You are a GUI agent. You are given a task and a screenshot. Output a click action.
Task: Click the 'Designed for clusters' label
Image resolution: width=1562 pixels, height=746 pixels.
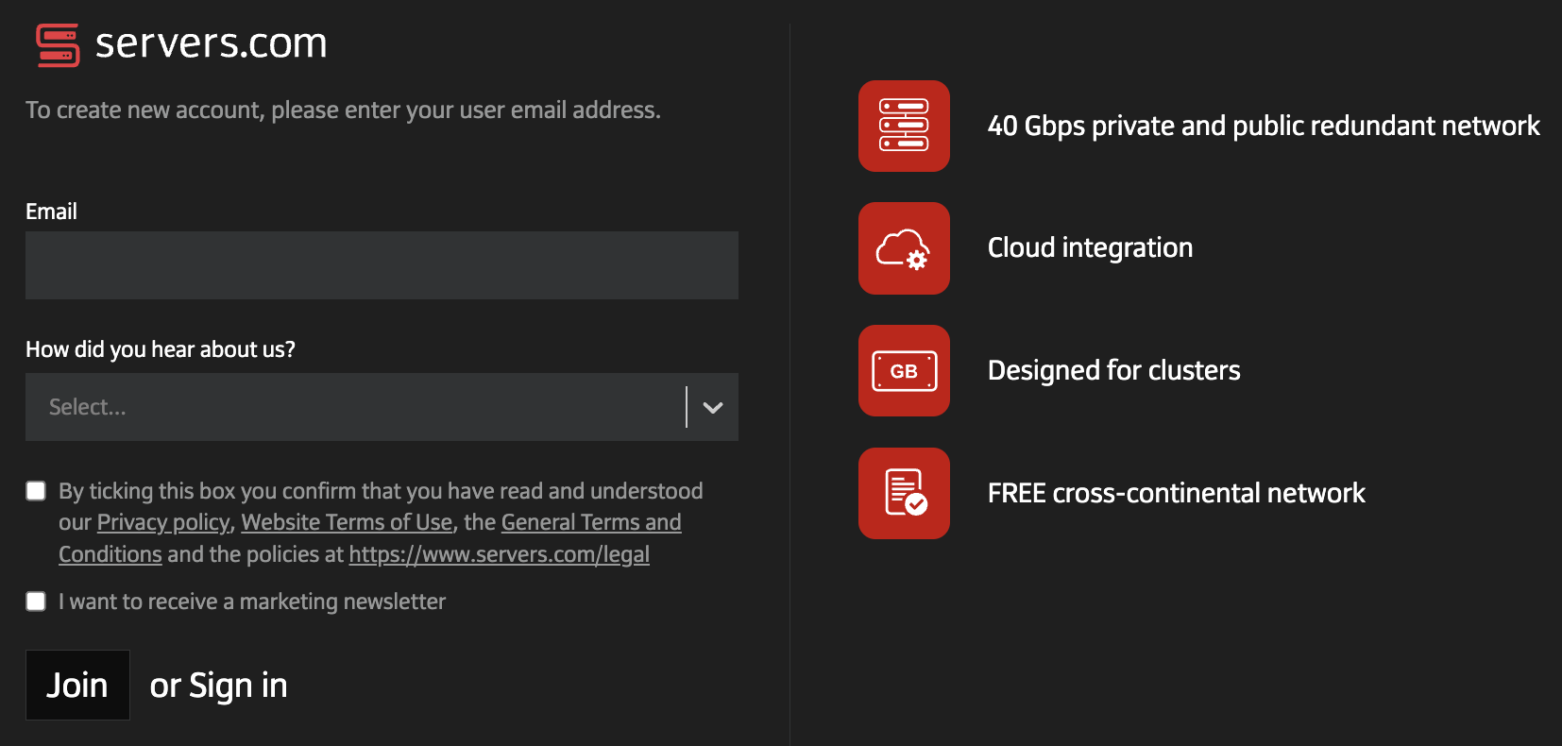[1113, 370]
